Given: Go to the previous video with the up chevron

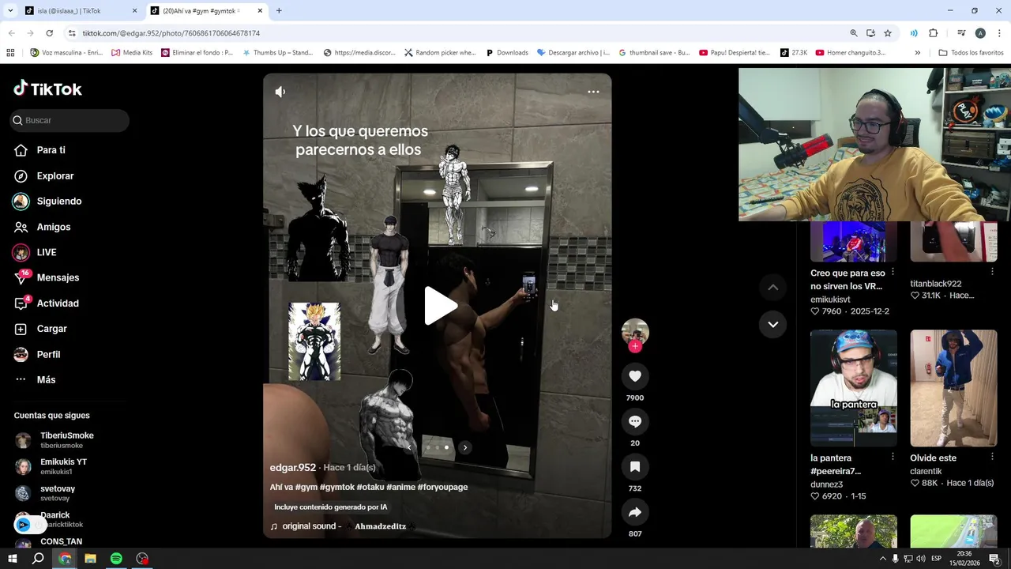Looking at the screenshot, I should pos(772,288).
